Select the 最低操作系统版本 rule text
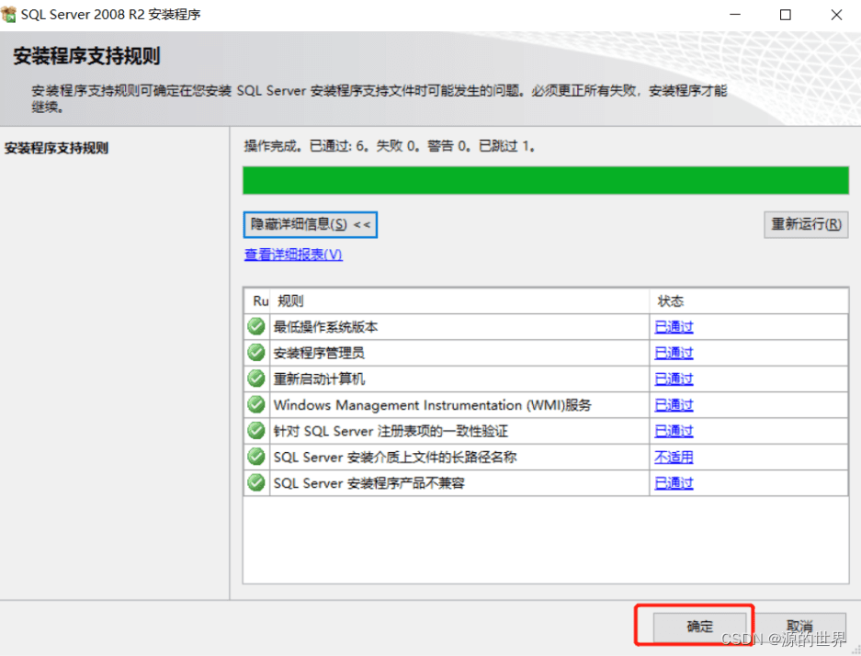 coord(325,327)
